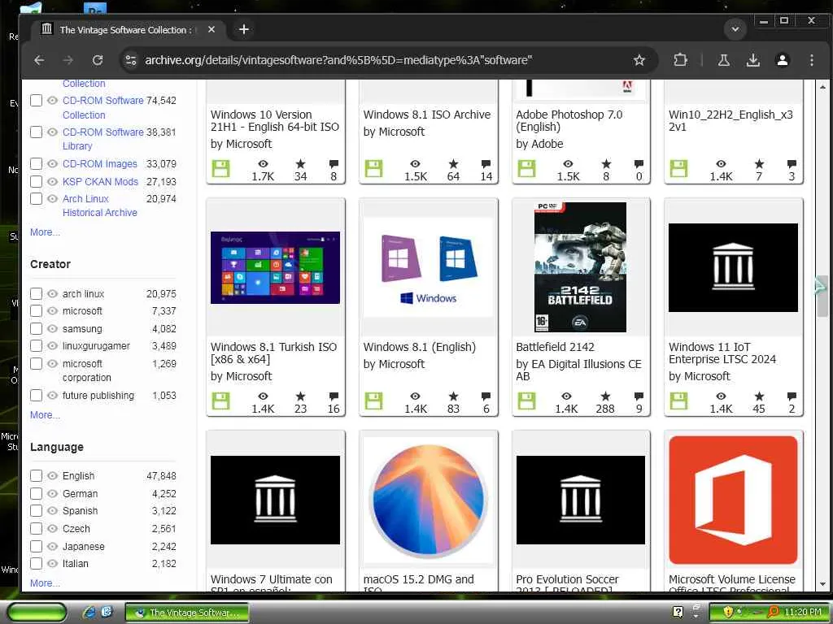Check the Arch Linux Historical Archive checkbox
833x624 pixels.
[36, 198]
